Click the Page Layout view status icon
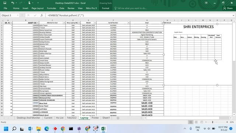The width and height of the screenshot is (236, 133). coord(196,122)
